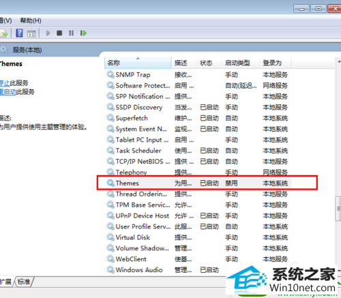Viewport: 341px width, 298px height.
Task: Select the Thread Ordering gear icon
Action: (110, 194)
